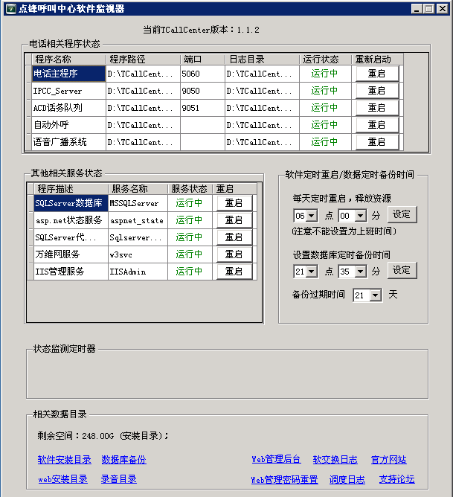Select the 自动外呼 row name cell
Screen dimensions: 453x497
click(x=68, y=125)
